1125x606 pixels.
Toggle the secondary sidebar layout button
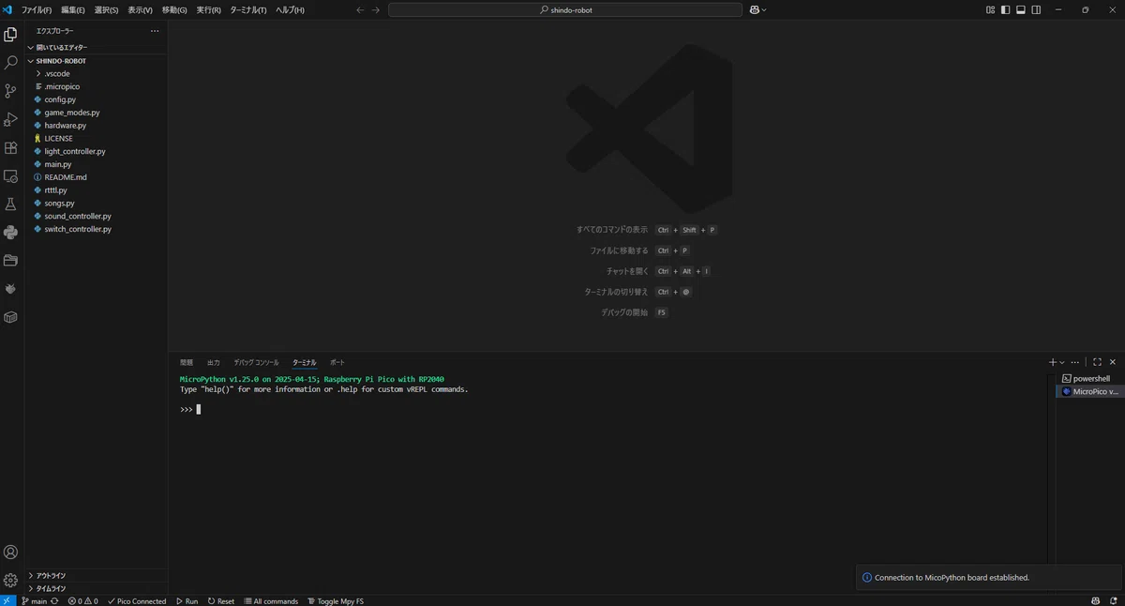pos(1036,10)
